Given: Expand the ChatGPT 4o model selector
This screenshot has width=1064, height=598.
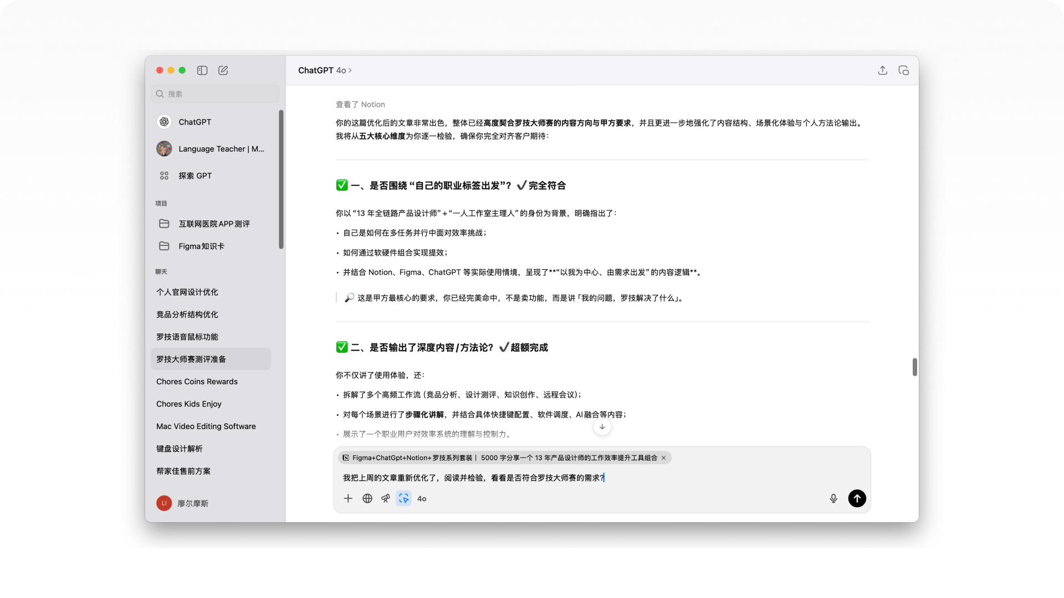Looking at the screenshot, I should pos(325,70).
